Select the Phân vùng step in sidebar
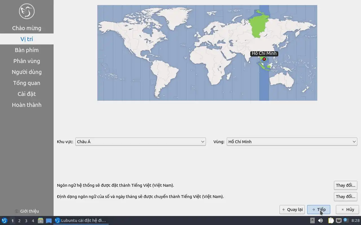Image resolution: width=361 pixels, height=225 pixels. (27, 61)
